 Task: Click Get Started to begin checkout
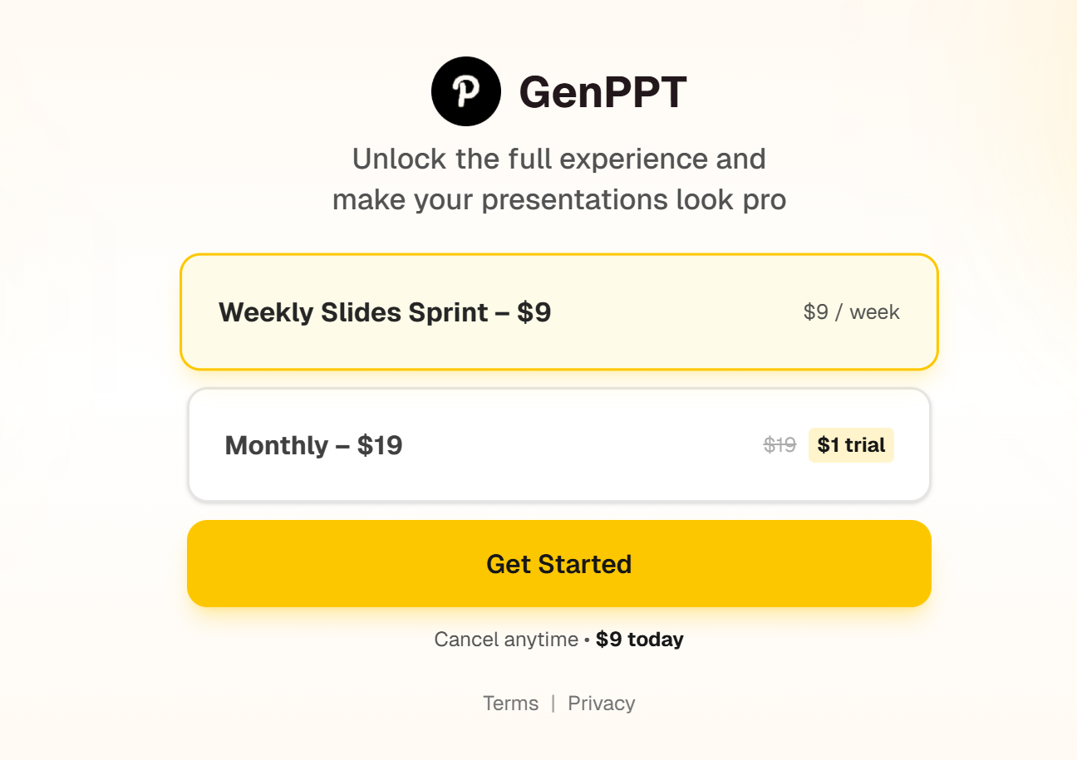point(558,563)
